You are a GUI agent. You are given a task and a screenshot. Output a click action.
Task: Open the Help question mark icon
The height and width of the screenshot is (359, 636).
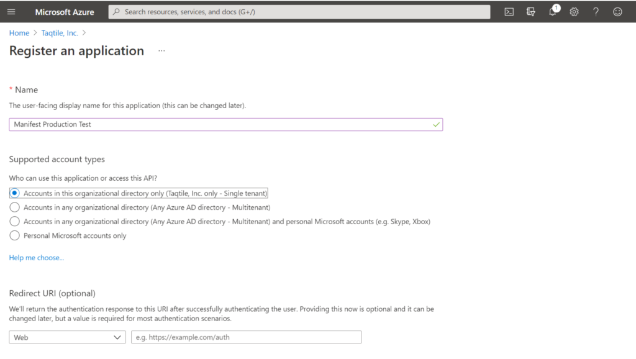pyautogui.click(x=596, y=12)
